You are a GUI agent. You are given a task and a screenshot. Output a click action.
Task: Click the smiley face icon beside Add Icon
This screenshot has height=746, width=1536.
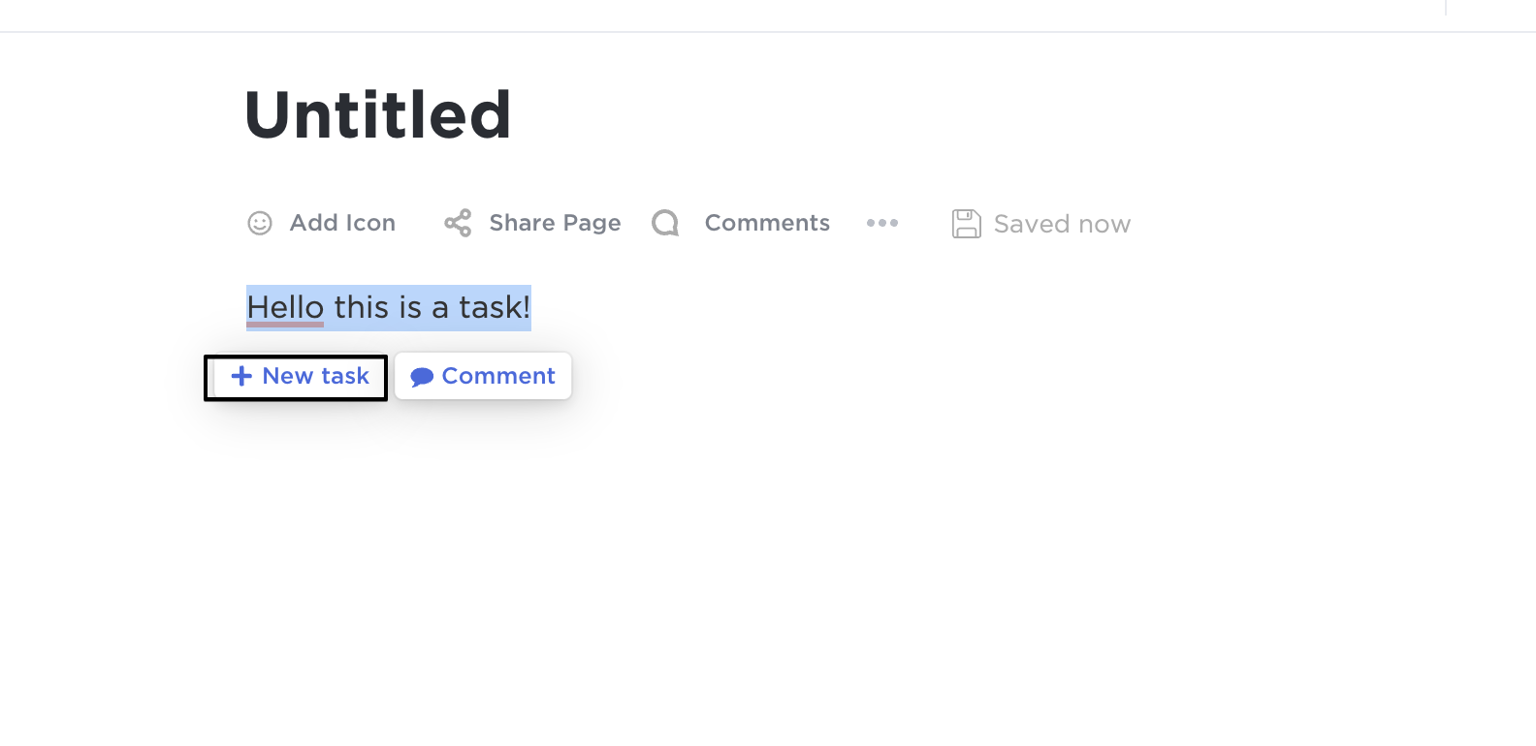tap(260, 224)
